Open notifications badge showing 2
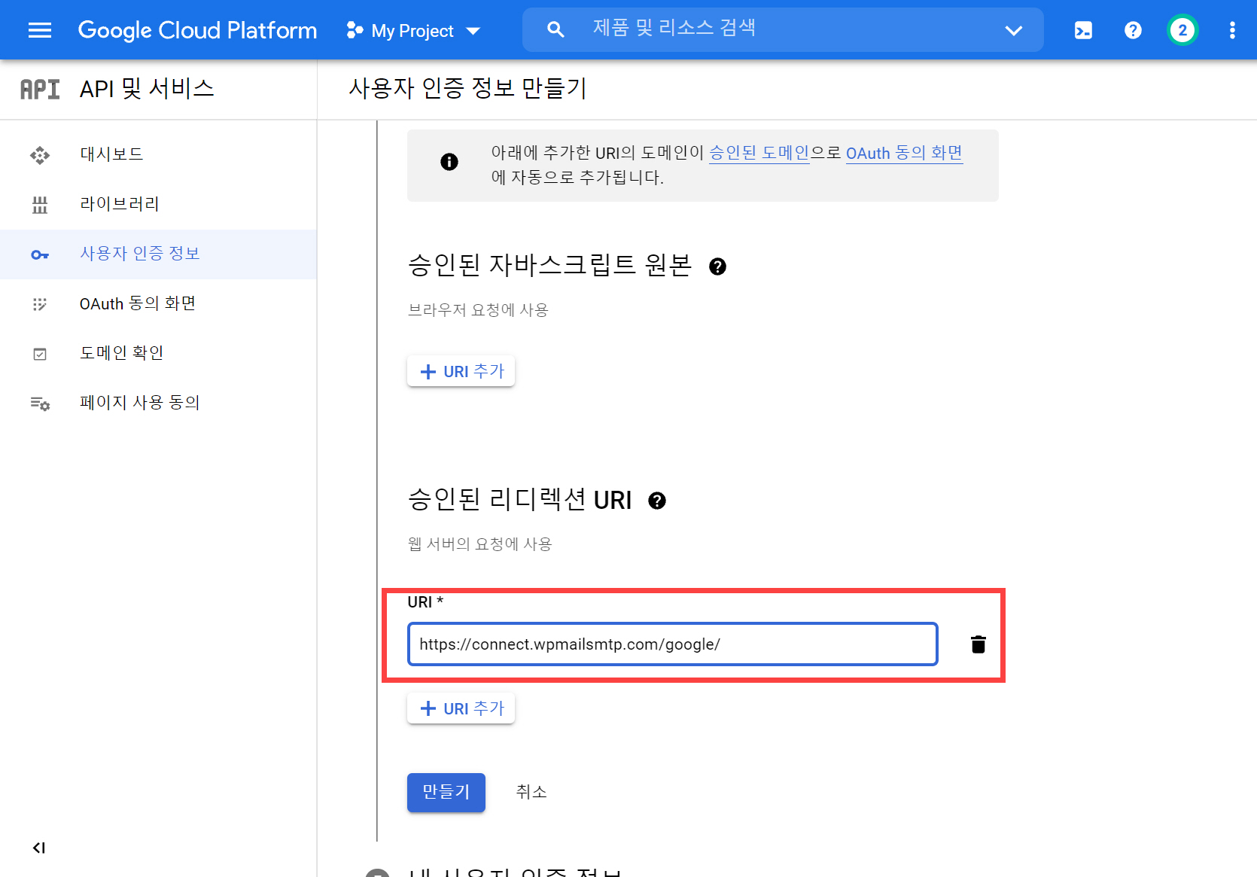Image resolution: width=1257 pixels, height=877 pixels. pos(1182,30)
